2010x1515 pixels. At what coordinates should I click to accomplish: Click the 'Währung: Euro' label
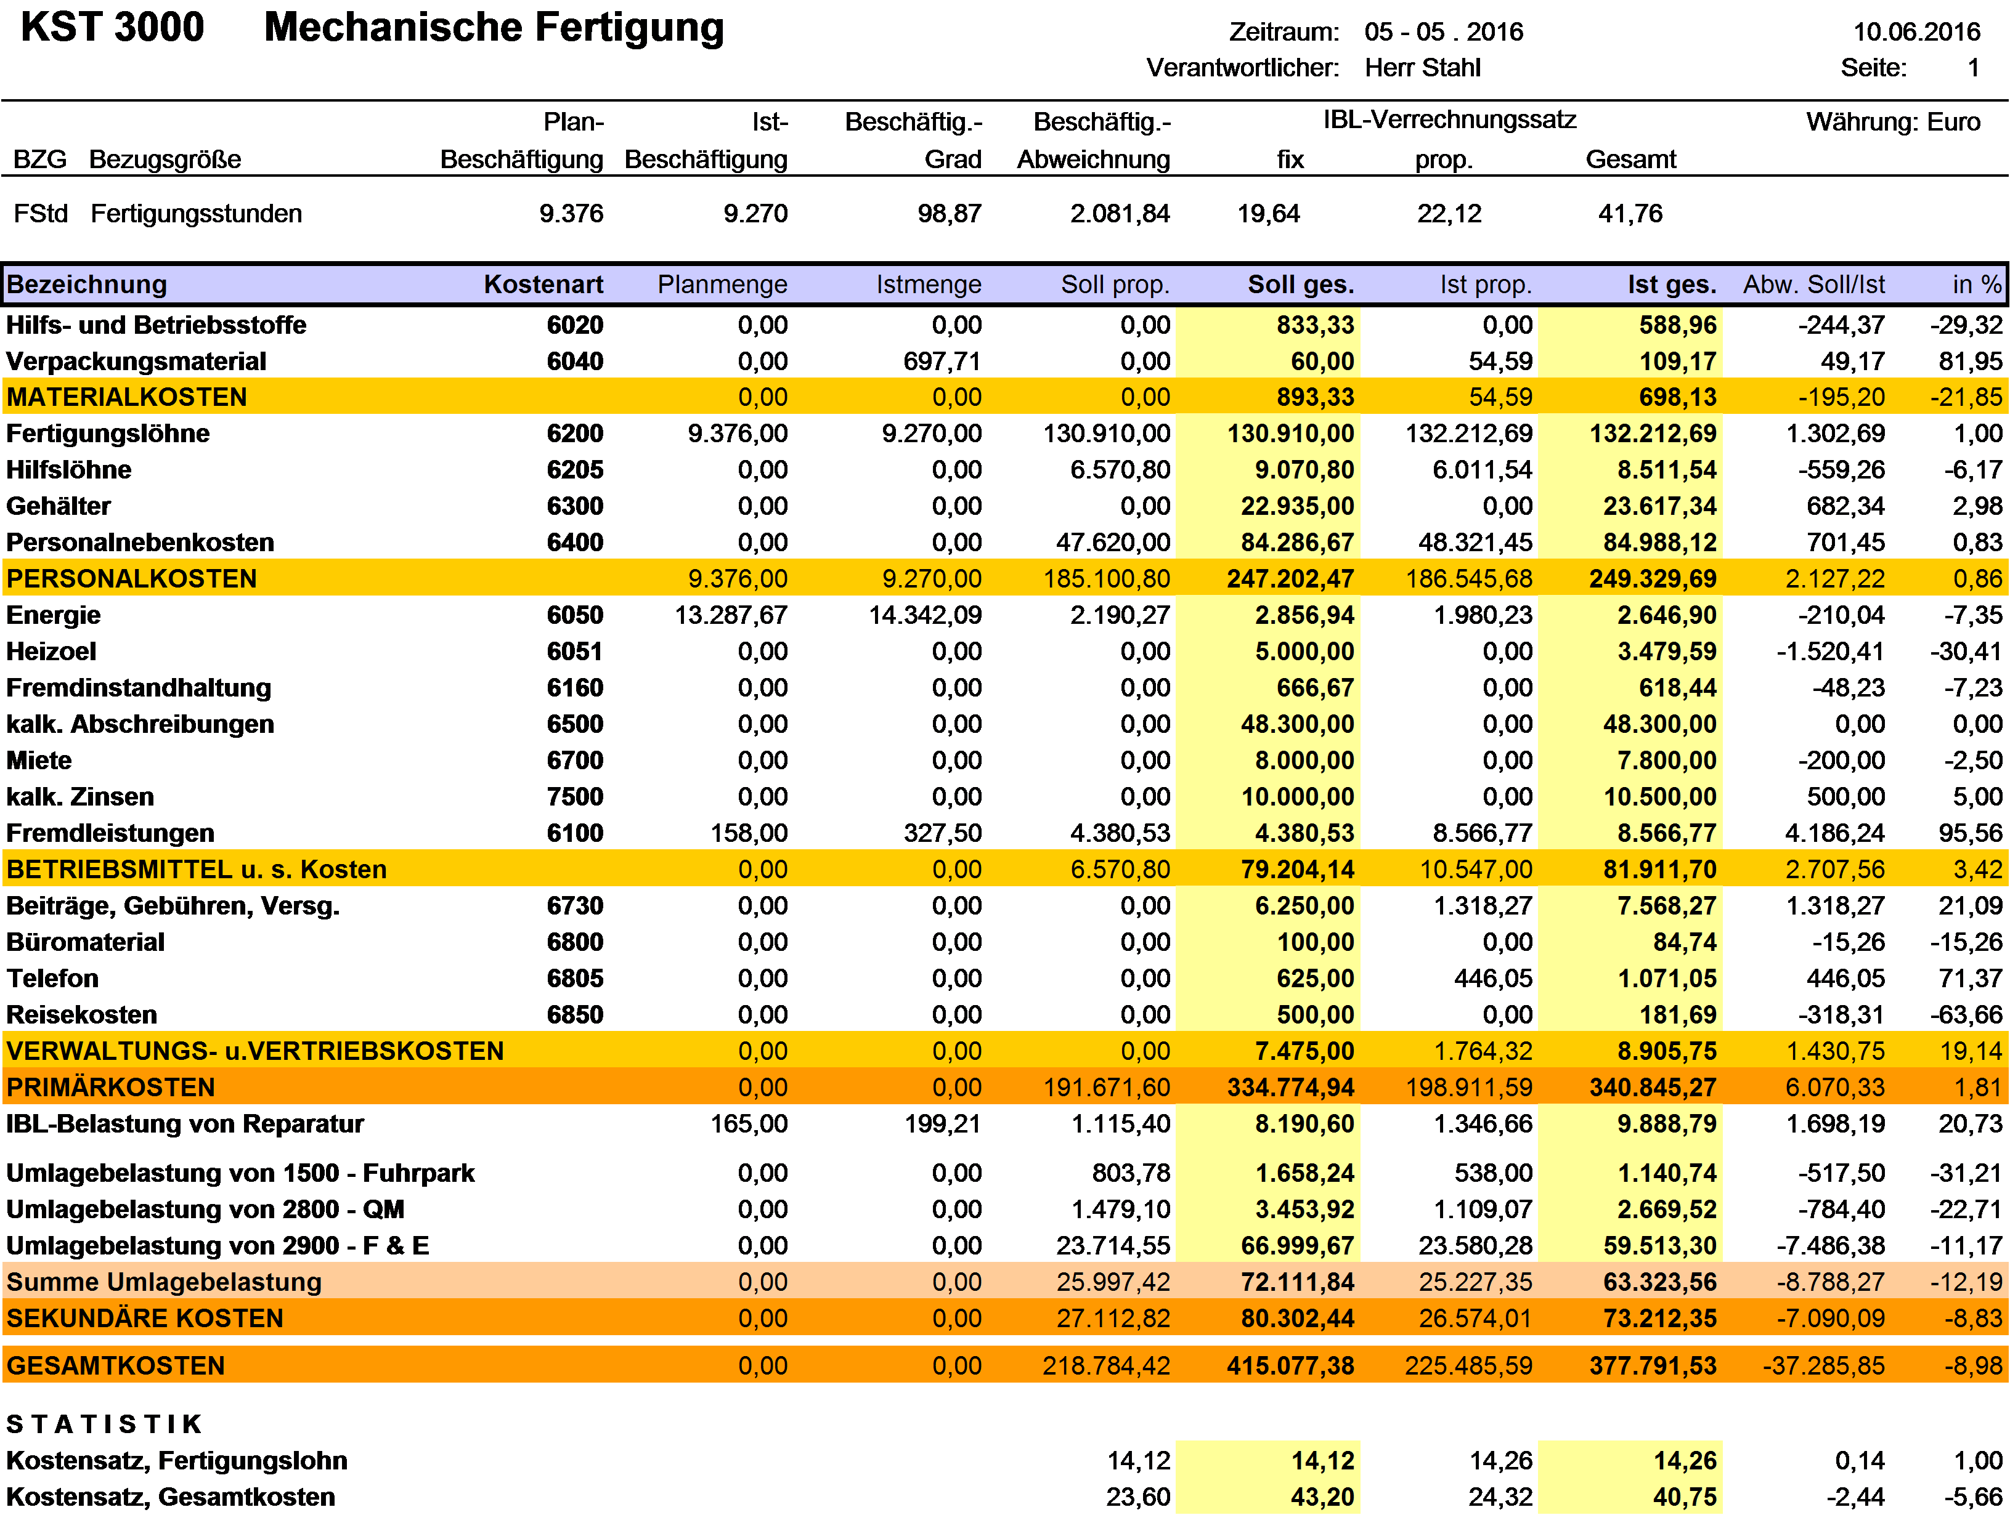(1893, 122)
